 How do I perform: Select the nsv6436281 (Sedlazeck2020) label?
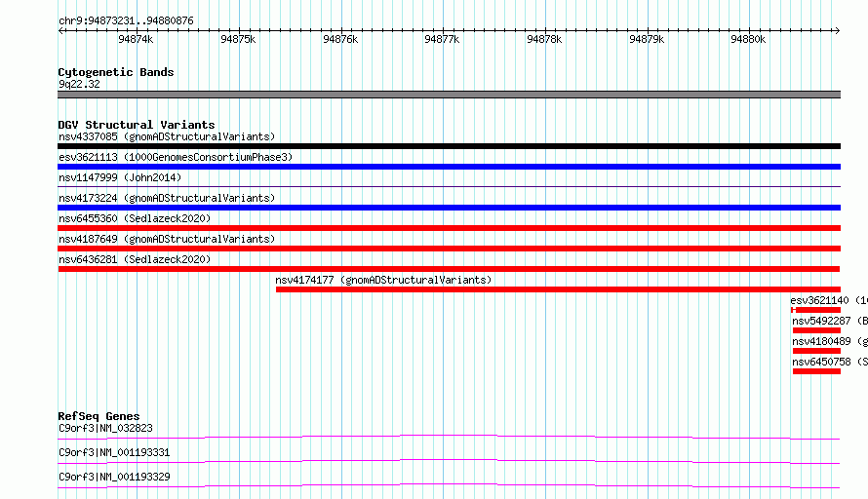[x=135, y=259]
